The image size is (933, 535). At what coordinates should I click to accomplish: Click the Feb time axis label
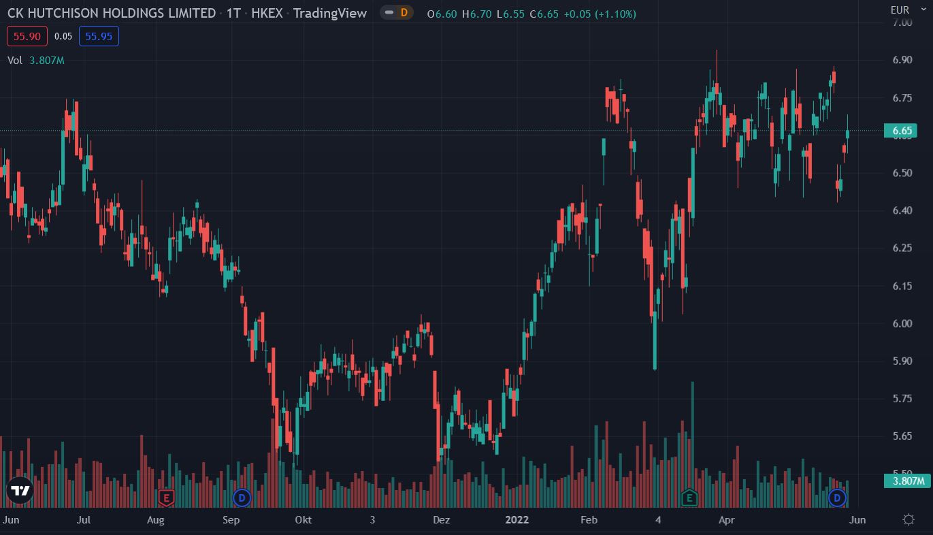[x=589, y=520]
